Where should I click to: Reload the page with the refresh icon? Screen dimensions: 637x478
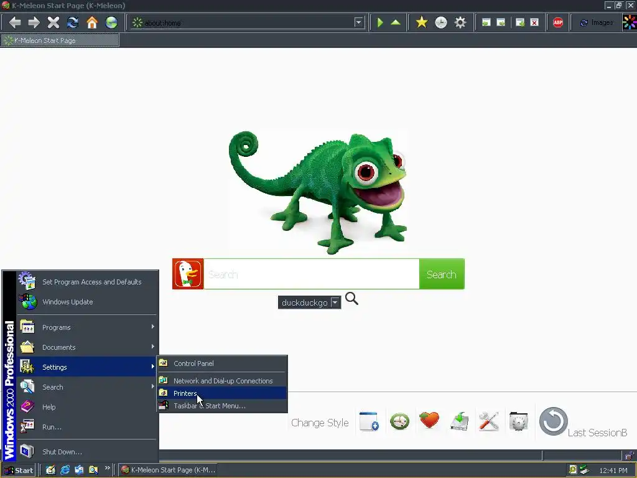coord(73,22)
